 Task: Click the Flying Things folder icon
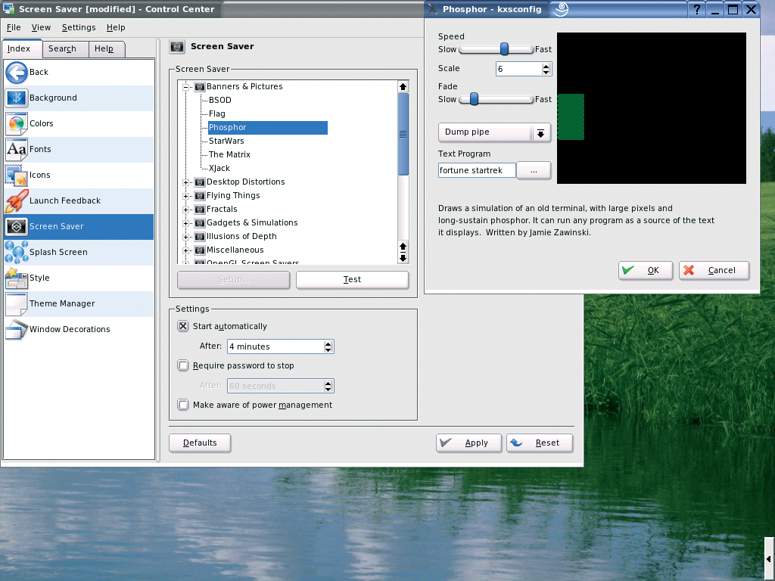click(200, 196)
